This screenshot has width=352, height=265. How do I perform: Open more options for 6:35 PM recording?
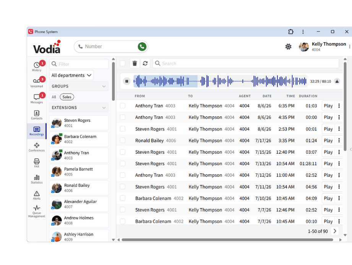[x=339, y=106]
